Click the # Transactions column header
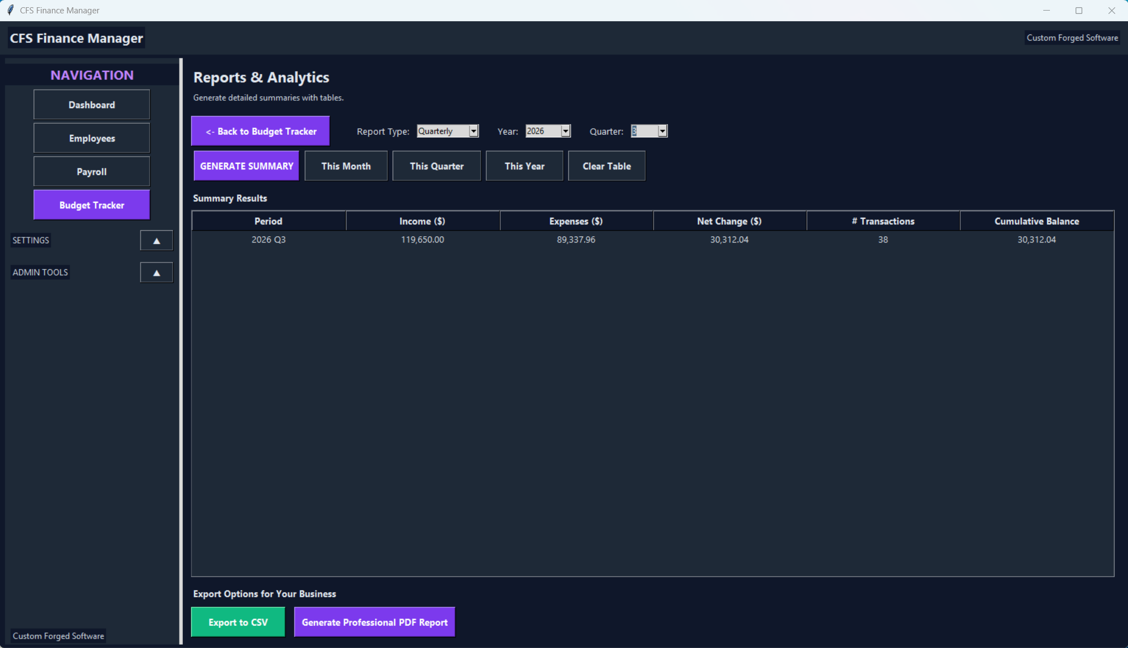This screenshot has width=1128, height=648. point(883,221)
